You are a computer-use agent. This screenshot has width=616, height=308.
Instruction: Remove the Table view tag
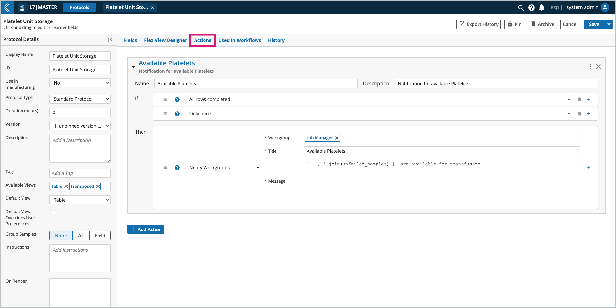(x=66, y=187)
